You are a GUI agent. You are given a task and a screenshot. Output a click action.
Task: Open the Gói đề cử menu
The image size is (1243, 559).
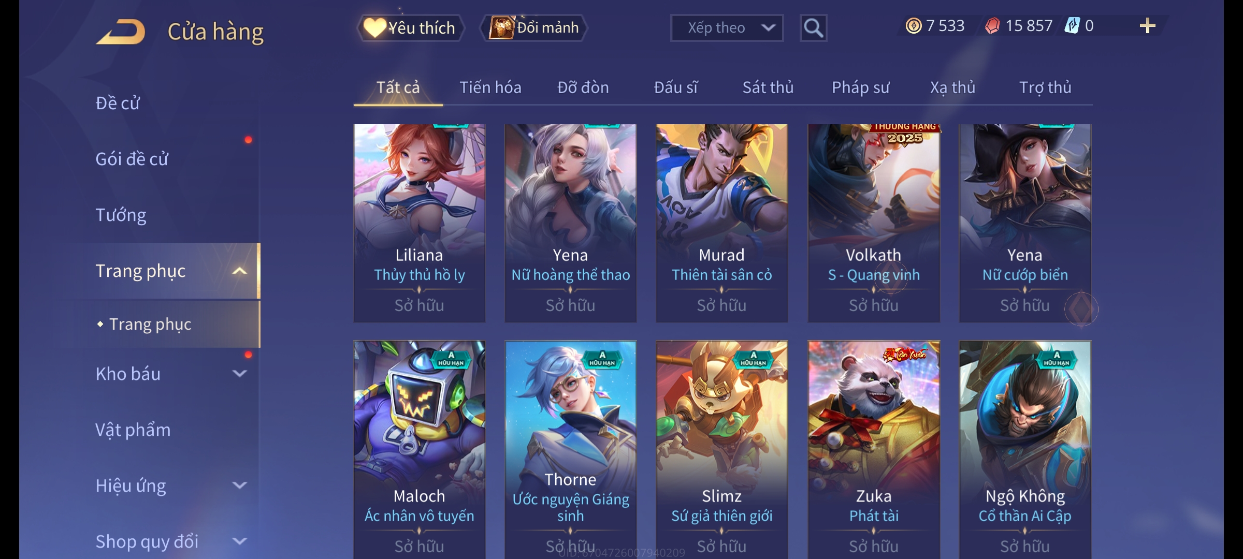click(132, 159)
